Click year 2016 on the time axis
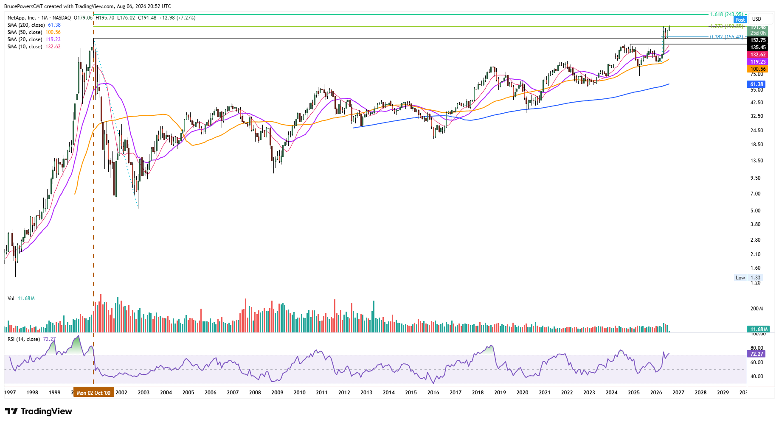 pos(433,393)
